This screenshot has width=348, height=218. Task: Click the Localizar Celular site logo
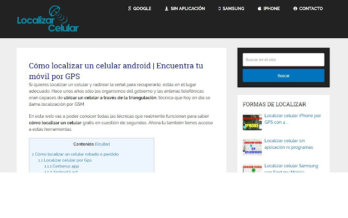[x=48, y=19]
